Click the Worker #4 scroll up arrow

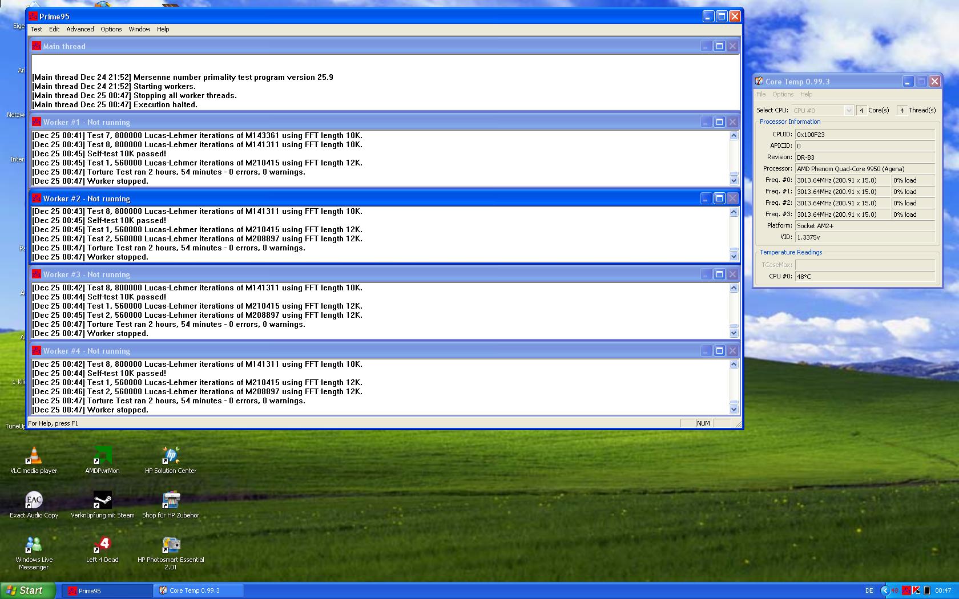click(734, 365)
